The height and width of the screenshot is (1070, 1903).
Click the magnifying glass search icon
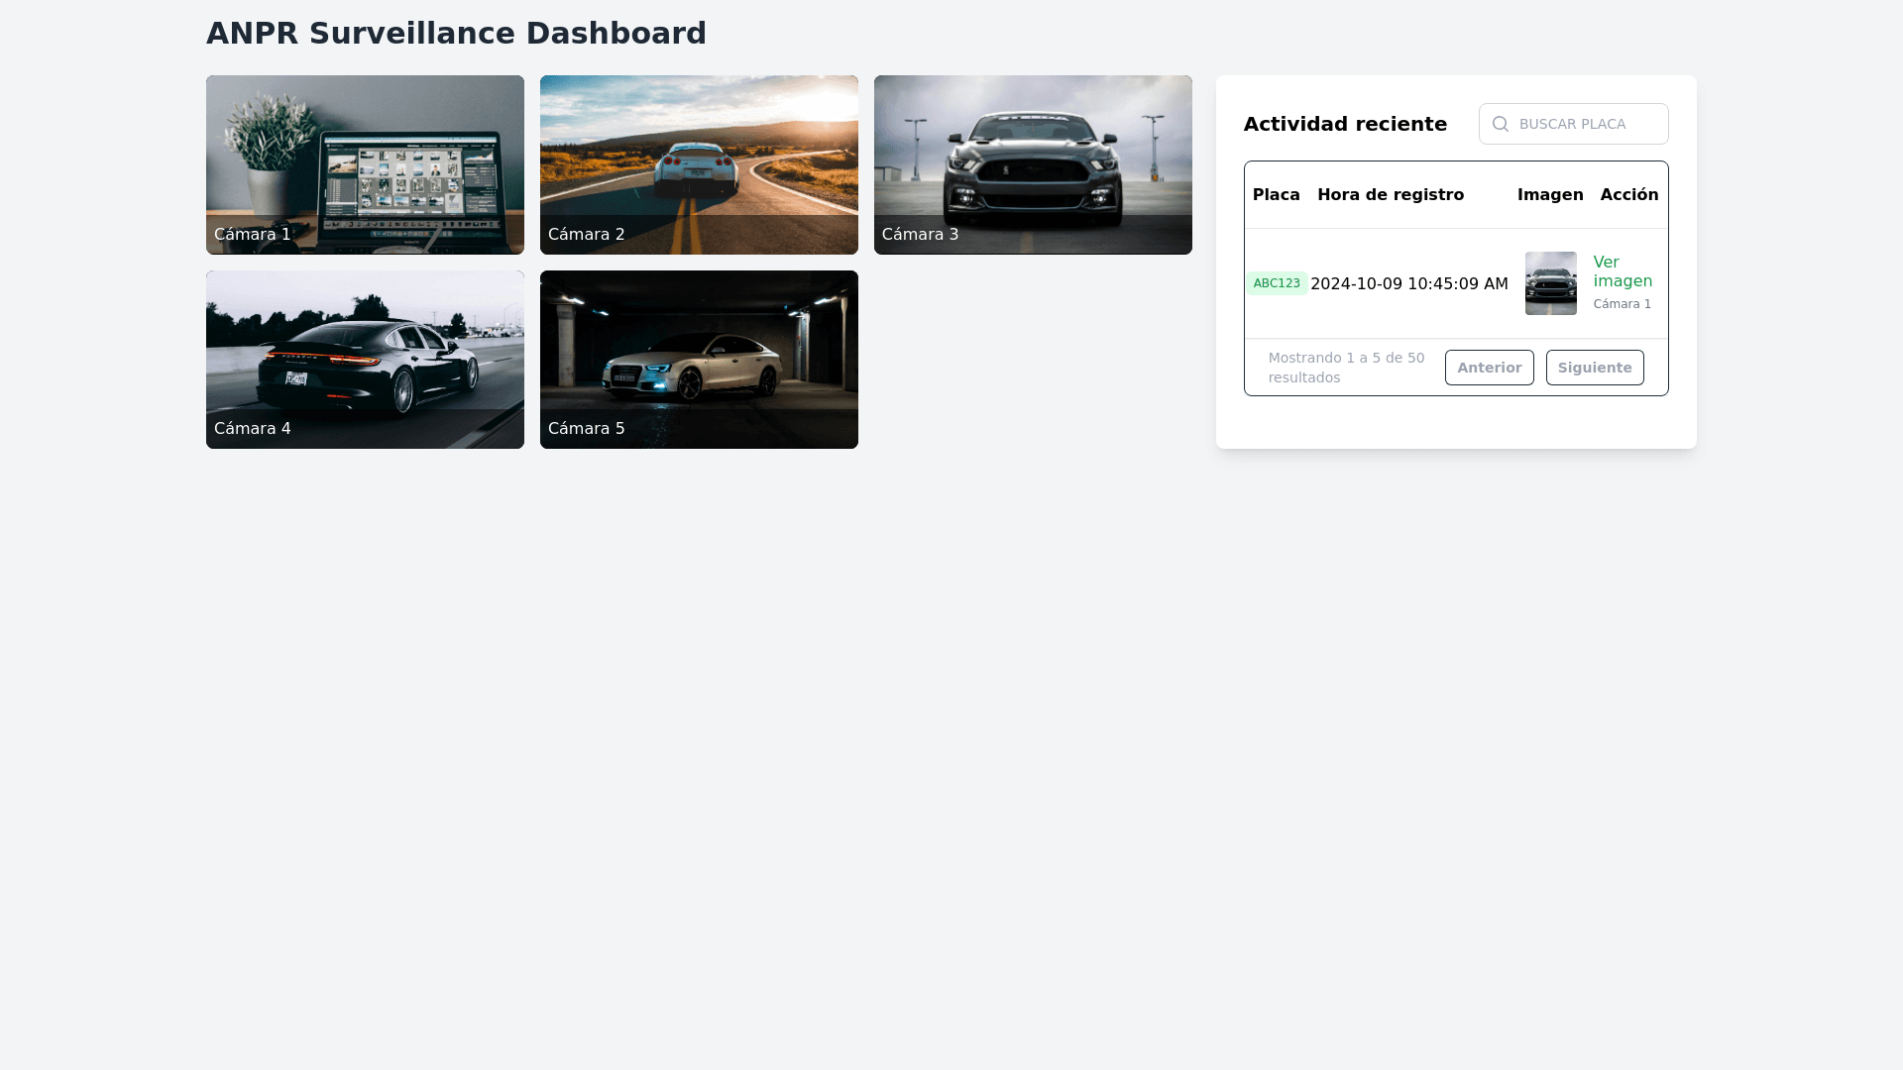pos(1501,123)
